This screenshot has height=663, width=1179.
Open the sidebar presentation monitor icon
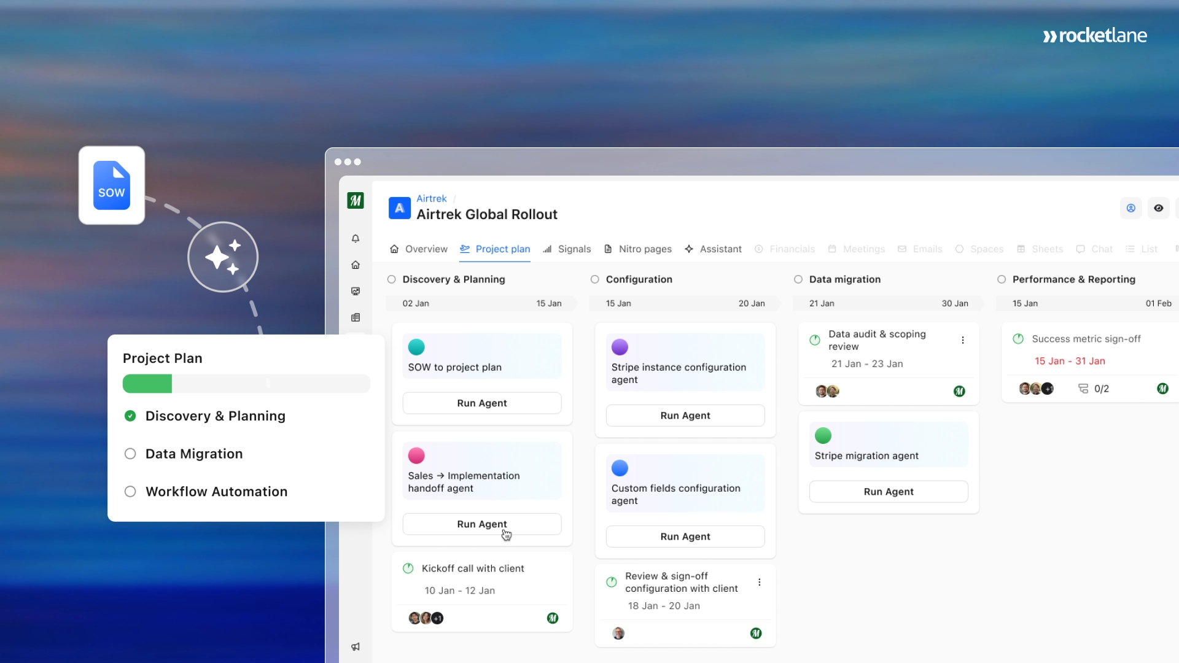coord(356,292)
